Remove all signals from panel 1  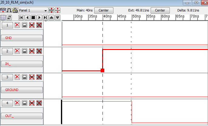click(39, 25)
